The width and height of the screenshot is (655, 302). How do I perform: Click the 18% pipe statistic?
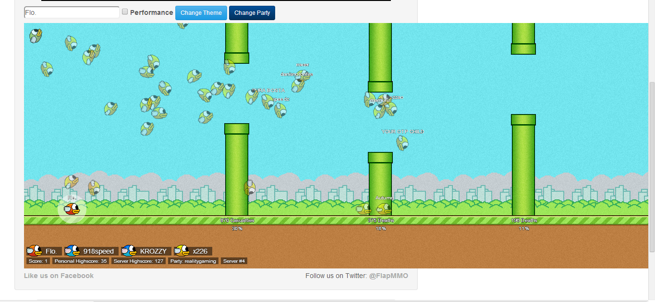coord(381,229)
